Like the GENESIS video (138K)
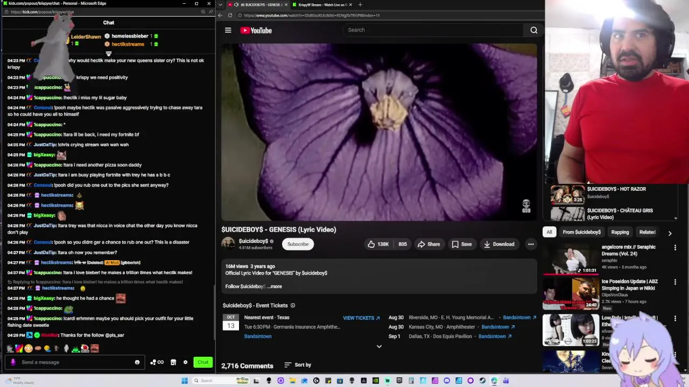This screenshot has height=387, width=689. pyautogui.click(x=378, y=244)
